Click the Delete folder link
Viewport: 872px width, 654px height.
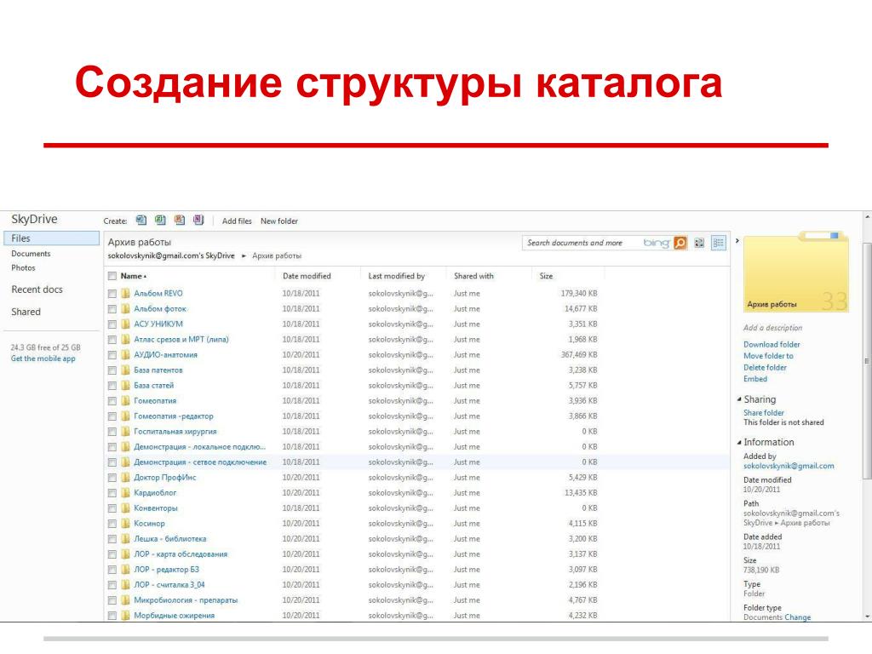[765, 368]
